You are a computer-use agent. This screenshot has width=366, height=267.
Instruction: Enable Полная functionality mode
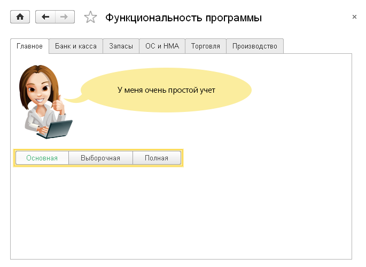(157, 158)
